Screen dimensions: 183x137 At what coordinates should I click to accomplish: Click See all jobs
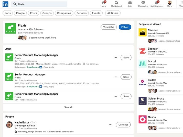(x=68, y=107)
